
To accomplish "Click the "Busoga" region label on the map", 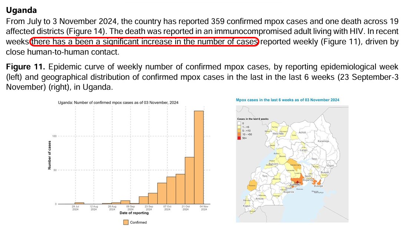I will [318, 186].
